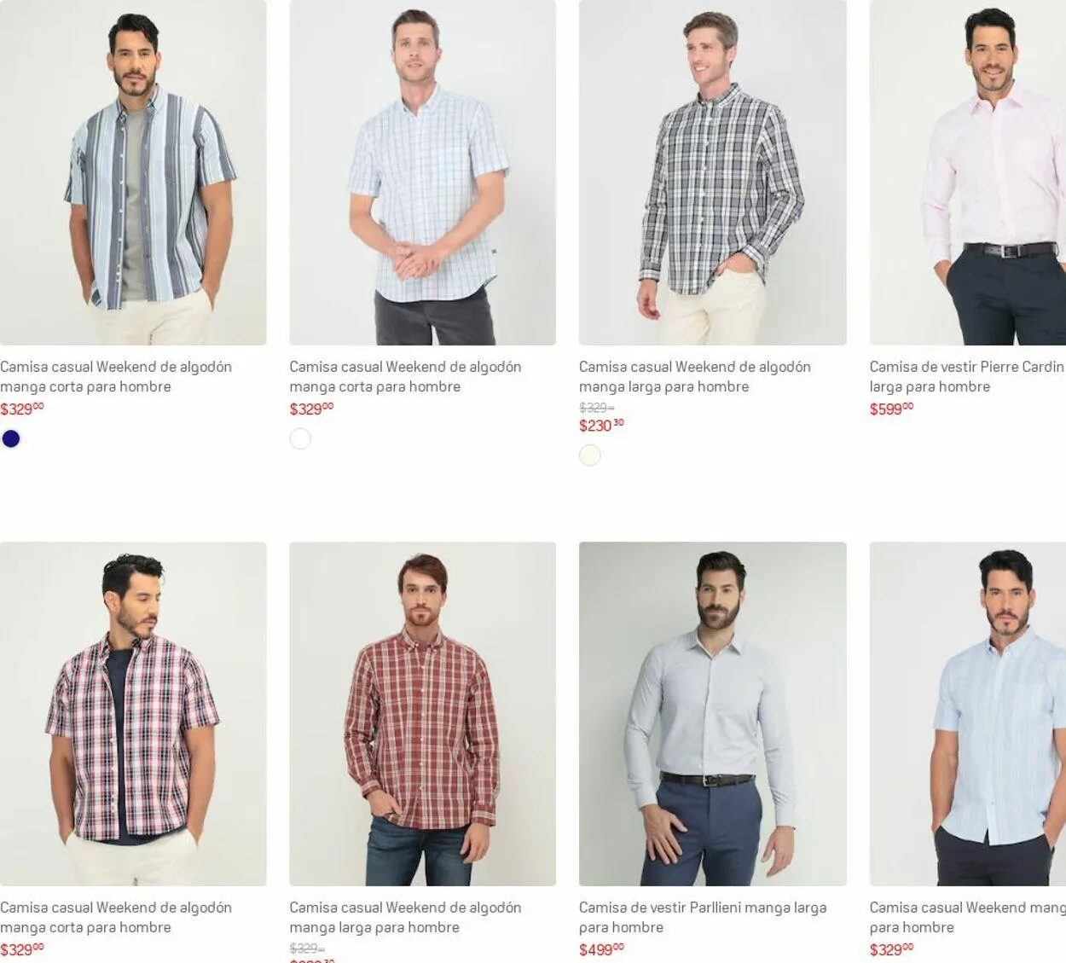Open title link under red plaid long sleeve shirt

pyautogui.click(x=405, y=917)
